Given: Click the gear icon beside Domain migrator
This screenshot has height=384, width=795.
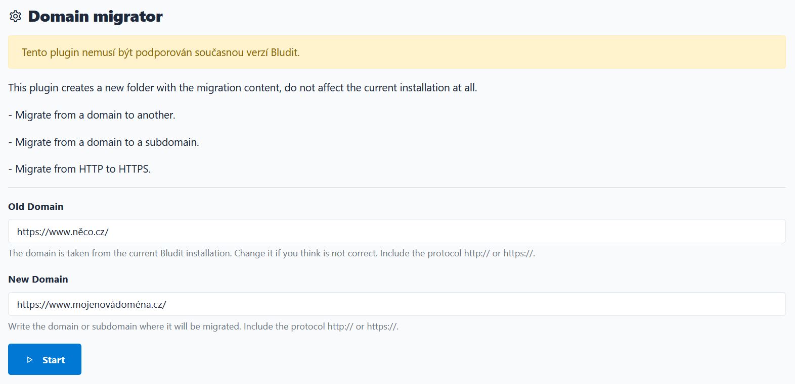Looking at the screenshot, I should click(15, 16).
